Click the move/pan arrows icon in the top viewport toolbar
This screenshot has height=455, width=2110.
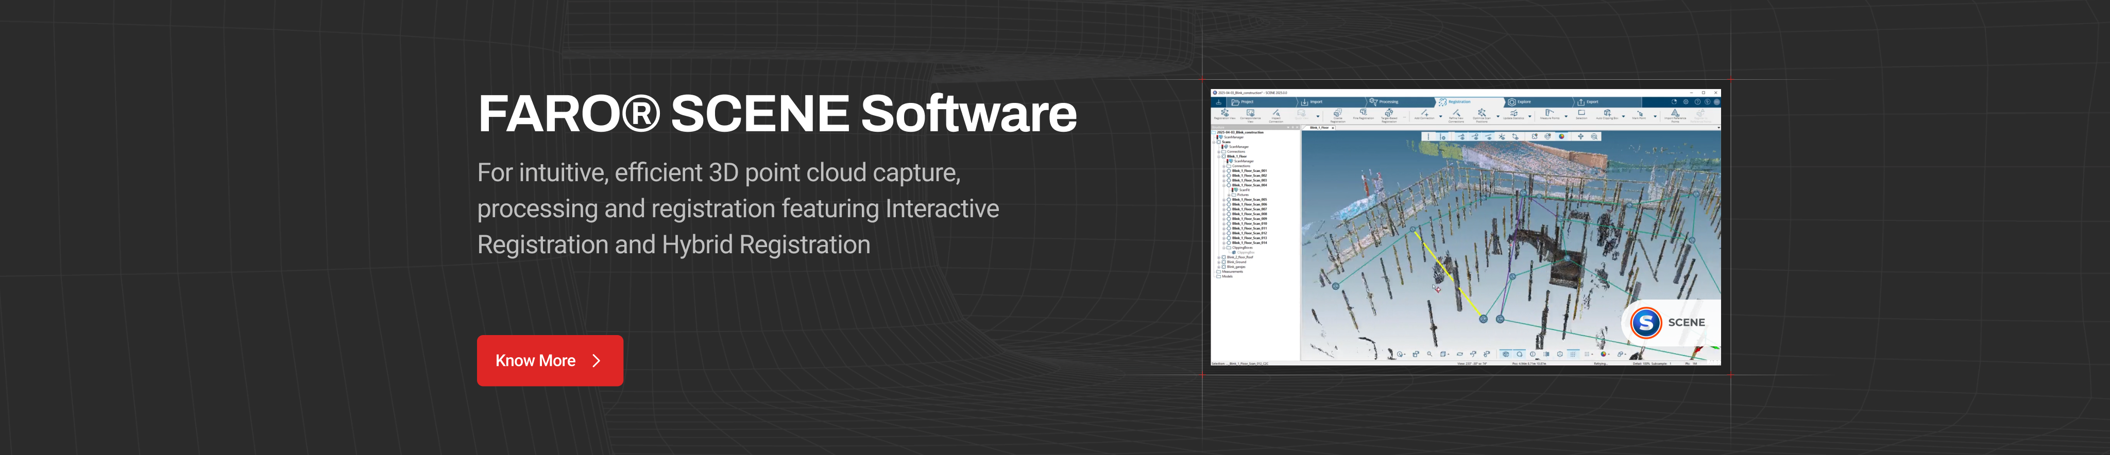pos(1581,137)
